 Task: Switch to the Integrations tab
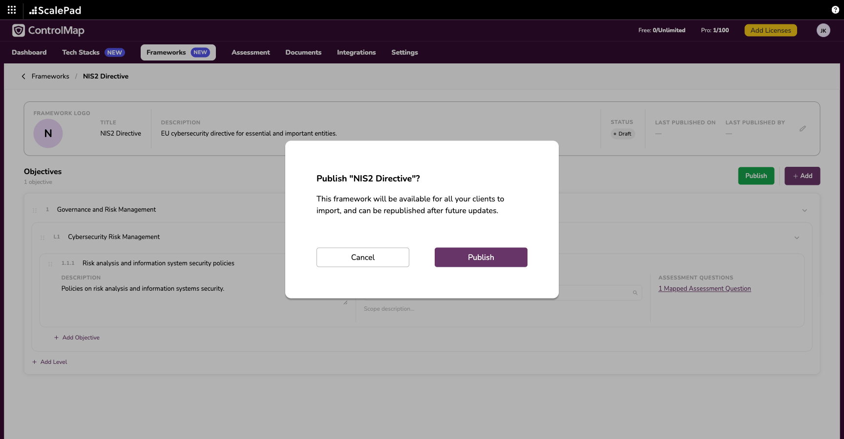357,52
